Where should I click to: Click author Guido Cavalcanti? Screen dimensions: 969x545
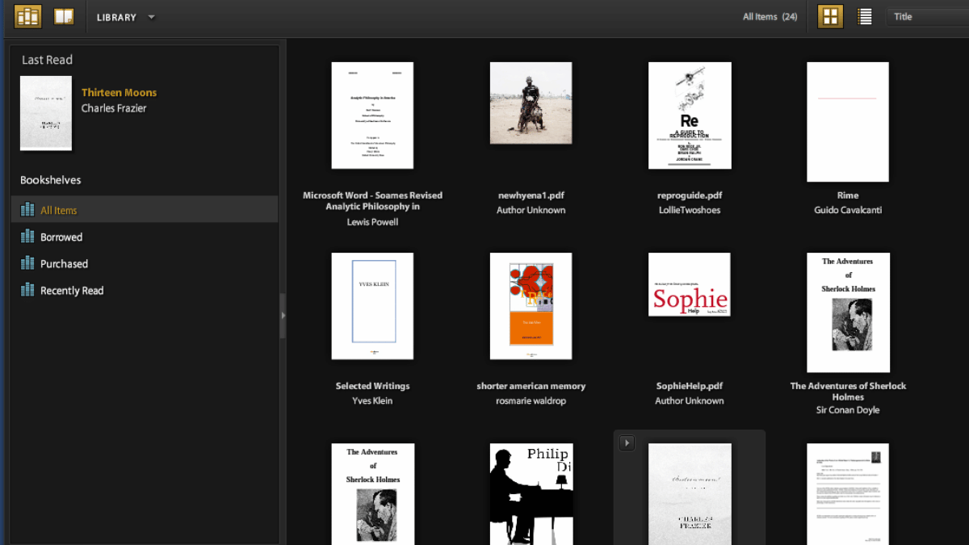(848, 210)
